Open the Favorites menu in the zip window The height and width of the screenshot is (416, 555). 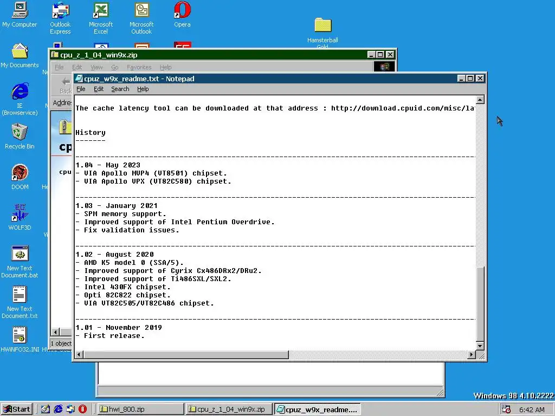pos(139,67)
